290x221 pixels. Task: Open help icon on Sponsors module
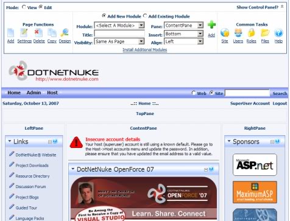(278, 141)
